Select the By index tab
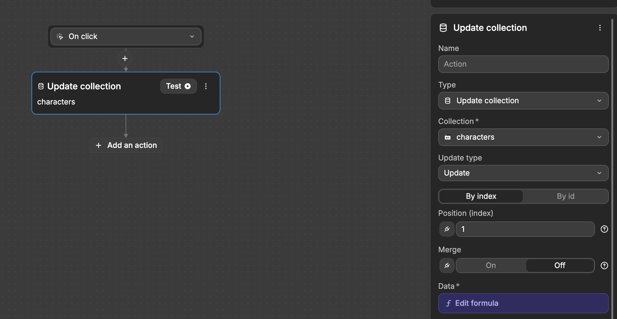Viewport: 617px width, 319px height. tap(481, 196)
